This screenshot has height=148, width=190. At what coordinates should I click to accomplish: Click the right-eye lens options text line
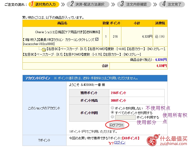tap(106, 49)
